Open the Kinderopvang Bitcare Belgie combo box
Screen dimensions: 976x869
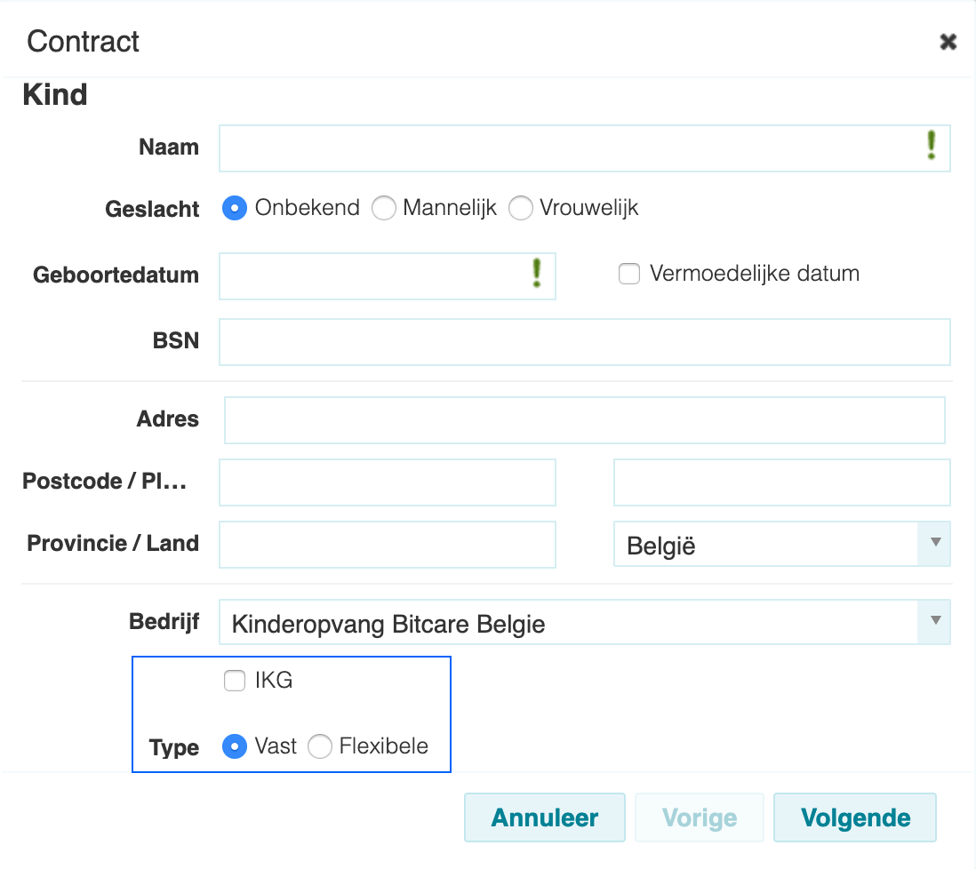585,622
